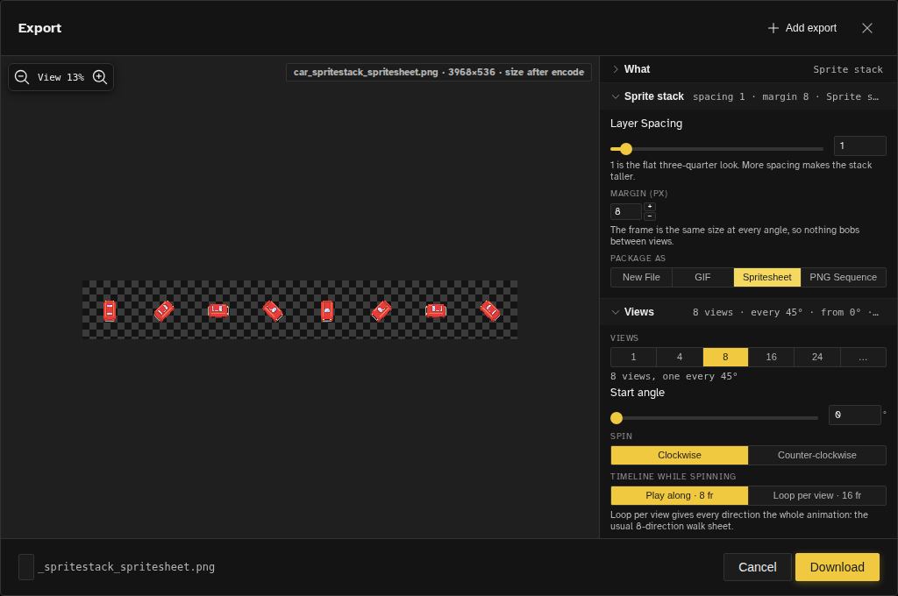
Task: Move the Start angle slider handle
Action: point(616,418)
